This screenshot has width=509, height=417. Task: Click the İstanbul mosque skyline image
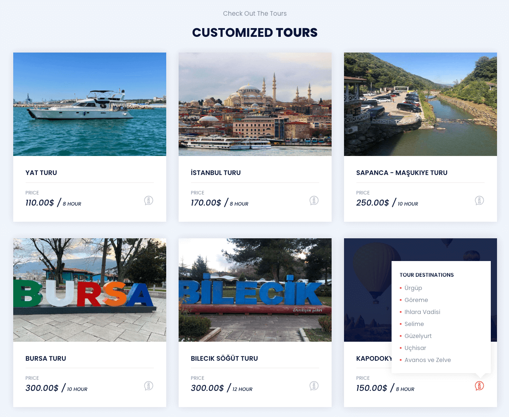coord(255,104)
